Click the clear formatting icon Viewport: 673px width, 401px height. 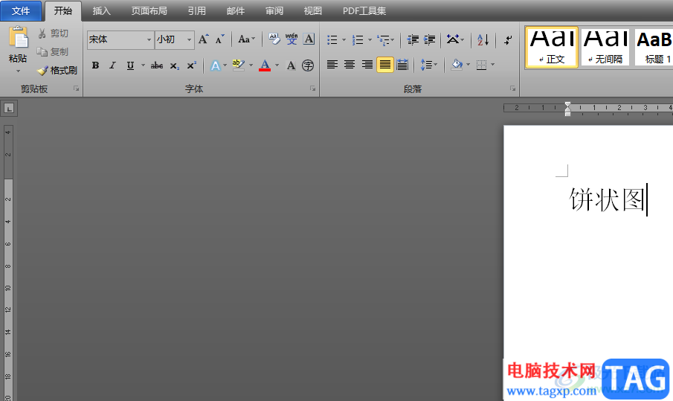coord(274,39)
